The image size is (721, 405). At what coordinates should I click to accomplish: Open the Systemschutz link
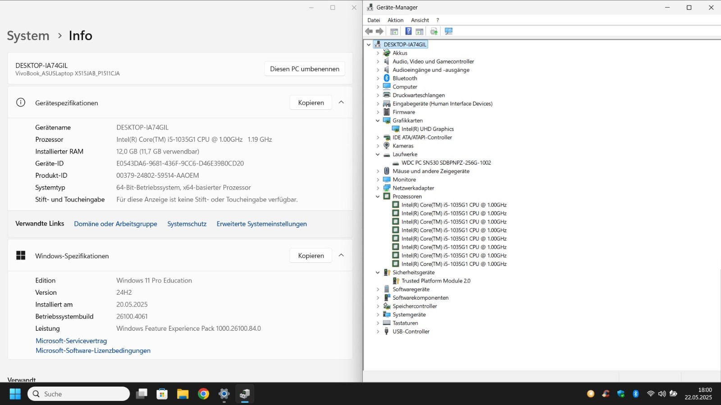(187, 224)
